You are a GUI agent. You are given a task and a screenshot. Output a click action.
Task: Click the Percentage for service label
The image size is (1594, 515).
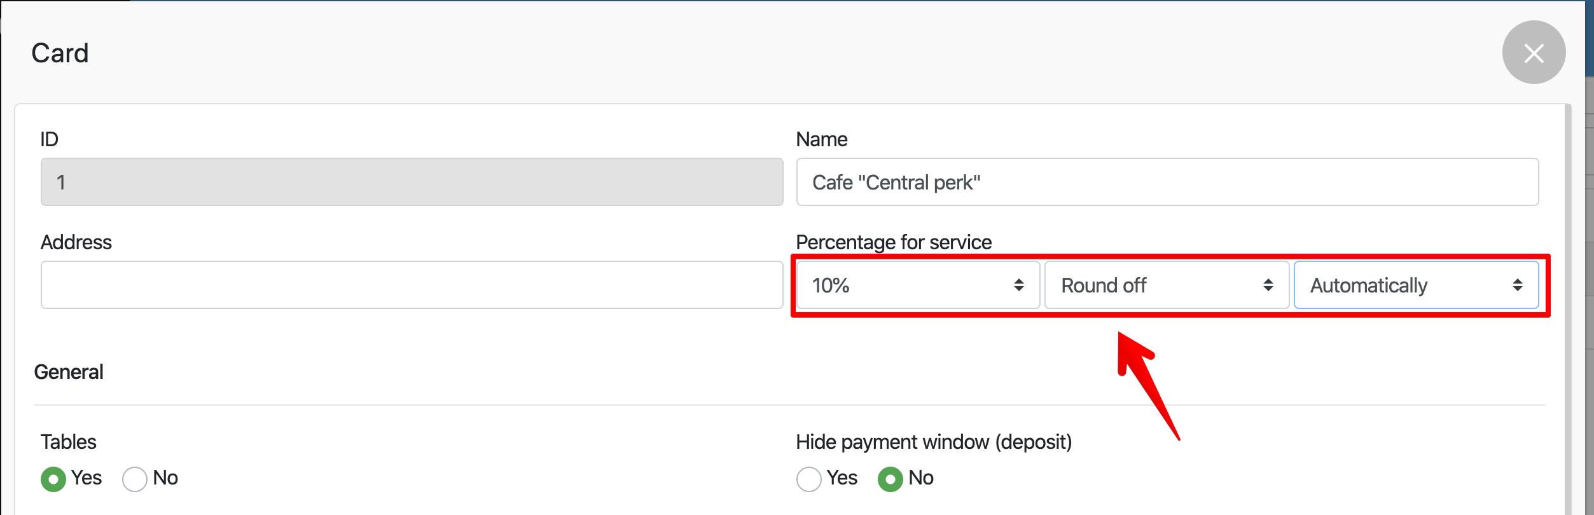(x=893, y=242)
